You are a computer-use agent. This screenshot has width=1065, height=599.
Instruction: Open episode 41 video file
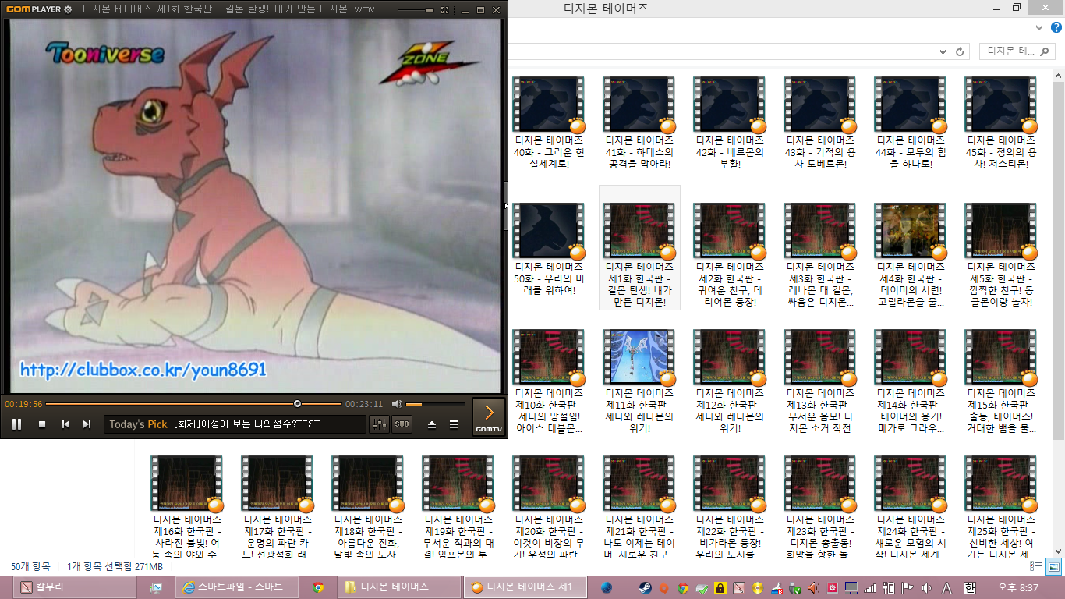(x=639, y=123)
